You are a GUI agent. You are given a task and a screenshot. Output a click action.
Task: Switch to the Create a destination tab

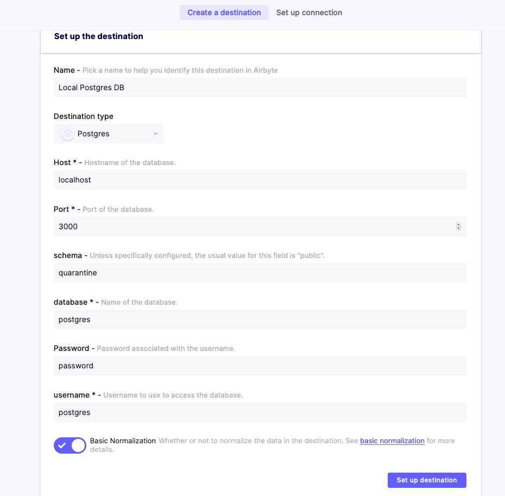pos(224,12)
